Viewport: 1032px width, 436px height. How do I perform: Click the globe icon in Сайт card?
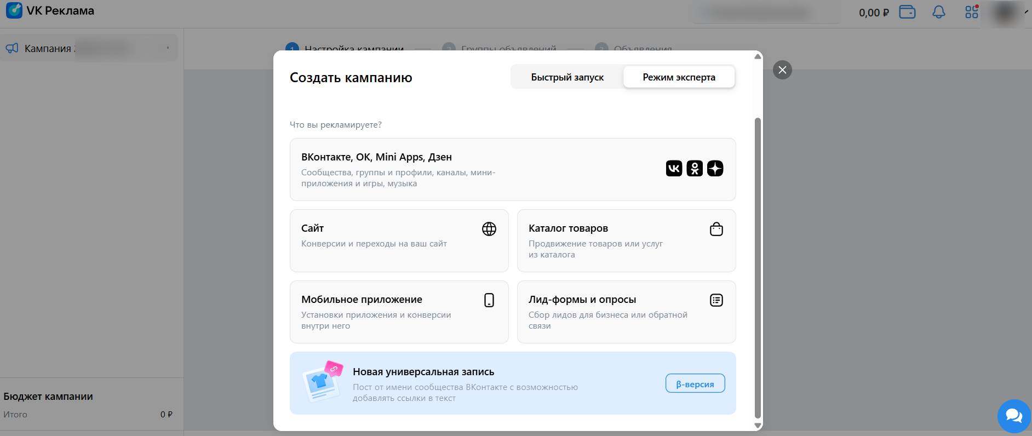tap(489, 229)
